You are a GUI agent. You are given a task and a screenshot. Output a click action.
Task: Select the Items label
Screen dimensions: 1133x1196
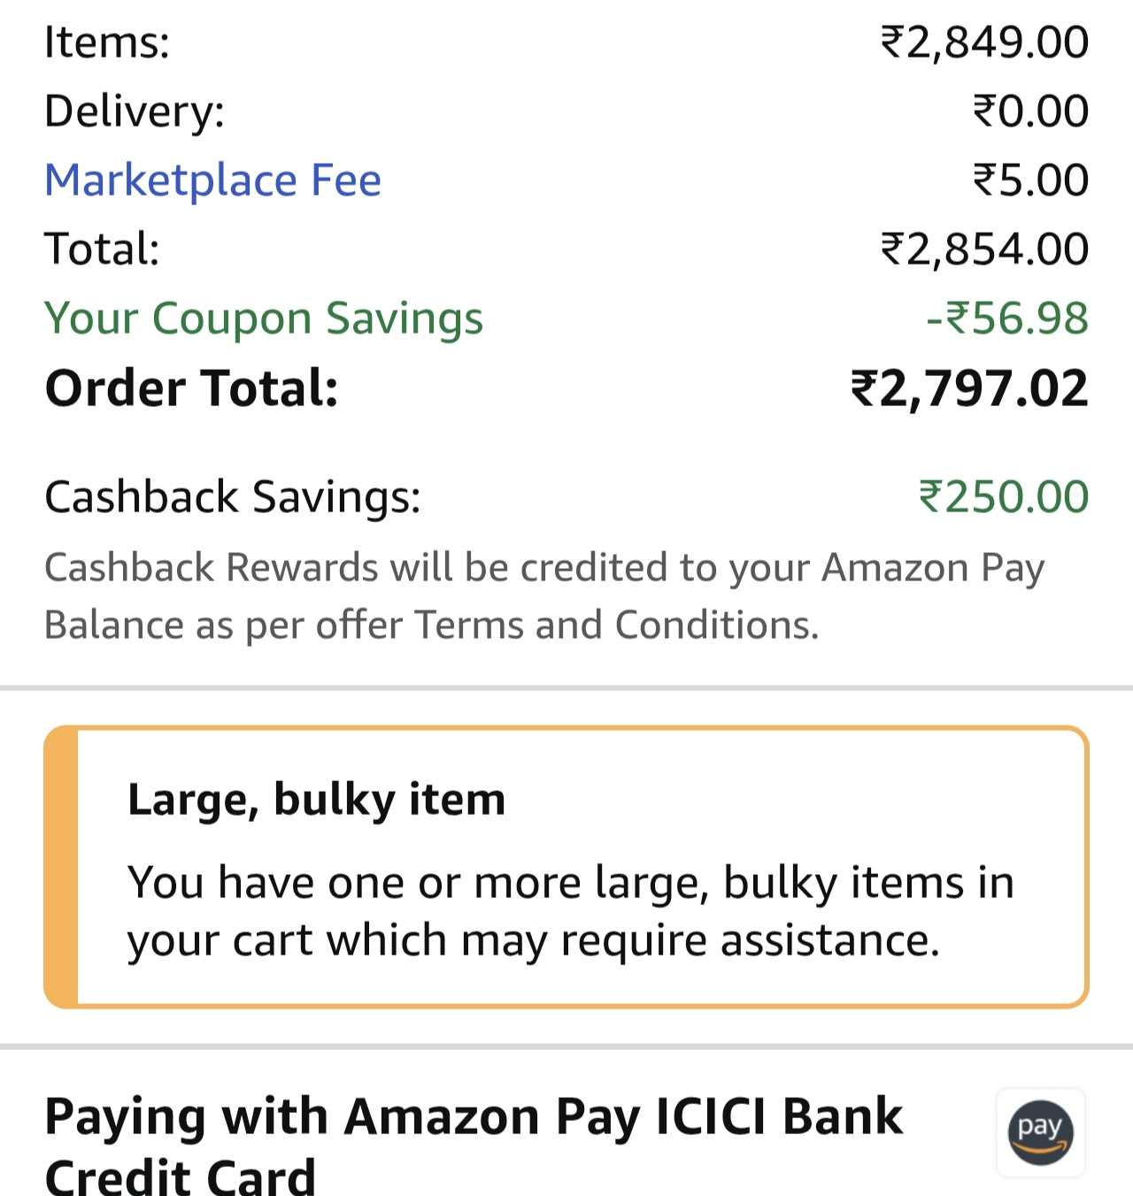click(107, 42)
